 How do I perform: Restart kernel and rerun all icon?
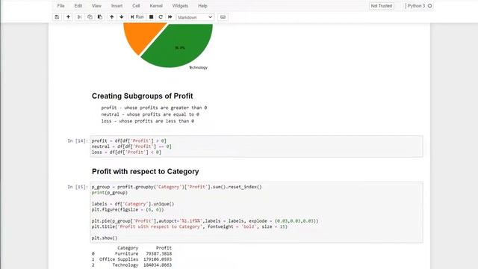click(x=170, y=17)
